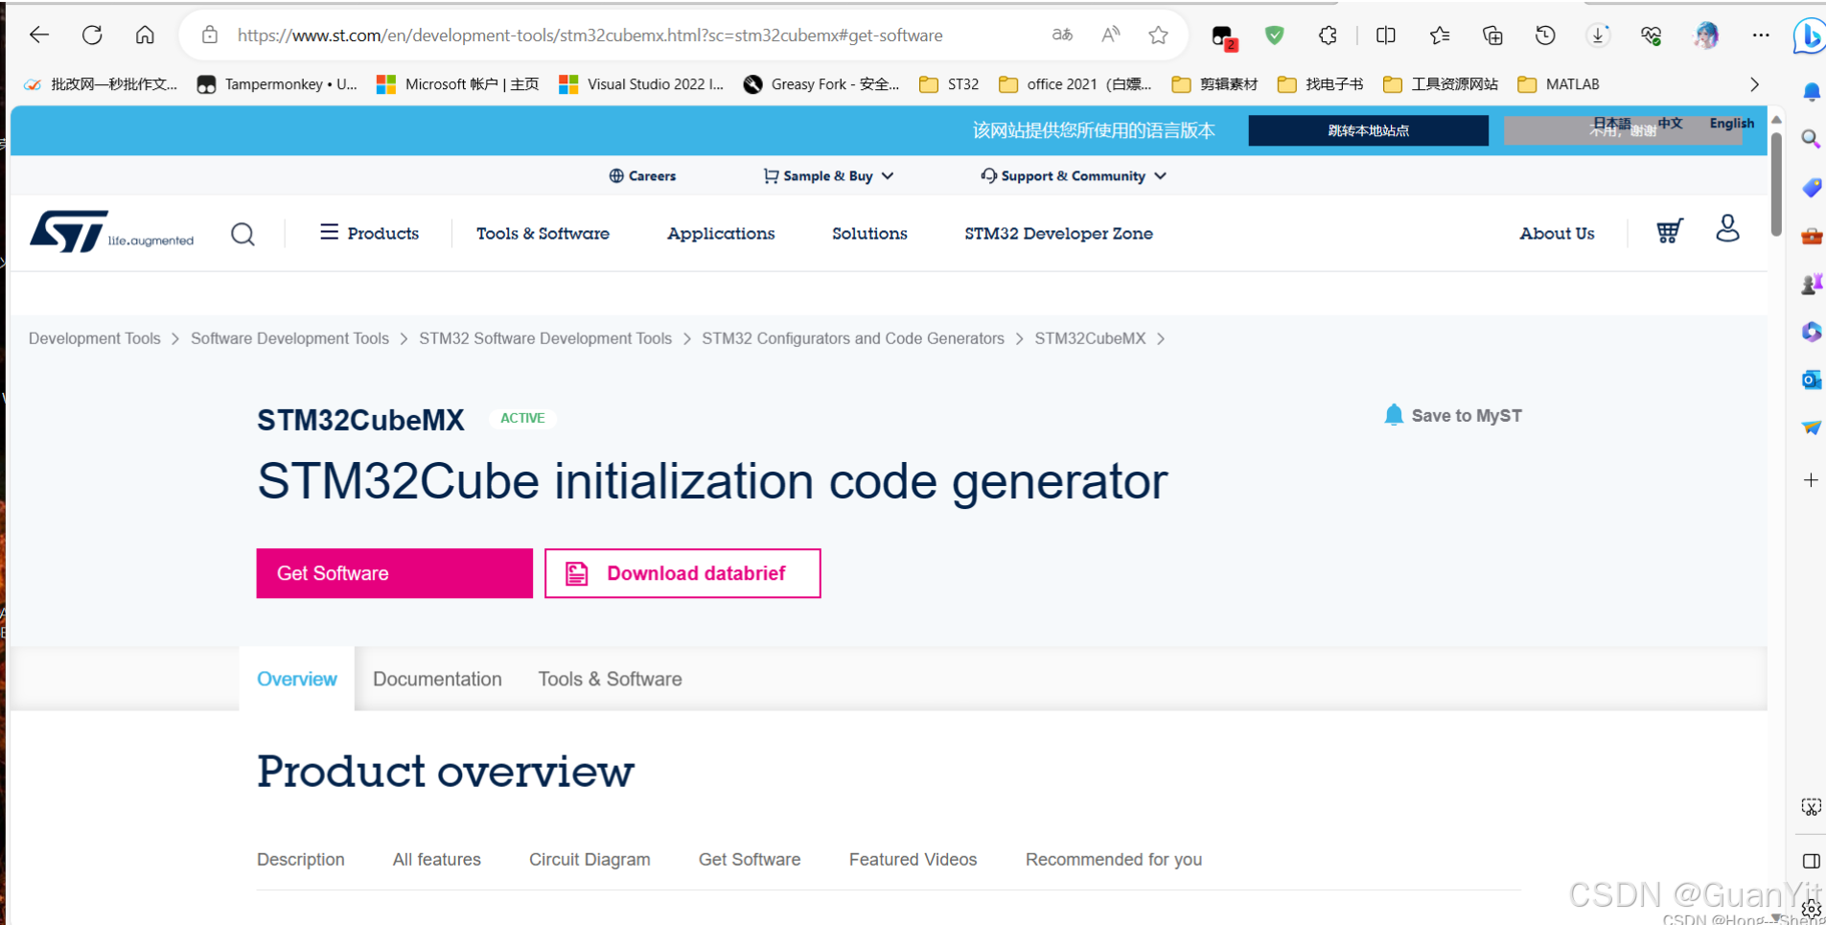Jump to Recommended for you section

pyautogui.click(x=1114, y=860)
